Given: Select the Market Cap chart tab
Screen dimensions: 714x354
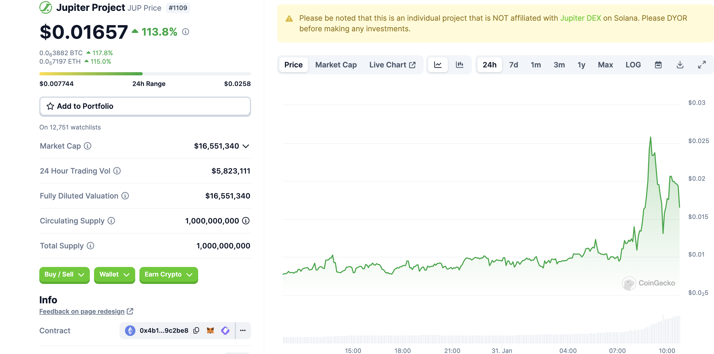Looking at the screenshot, I should pyautogui.click(x=336, y=65).
